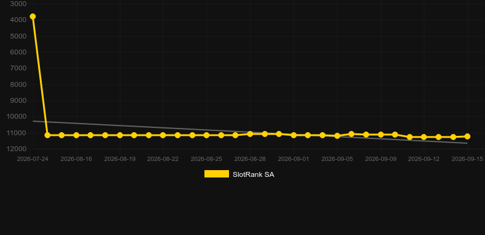Select the data point for 2026-09-05
The image size is (485, 235).
[x=337, y=136]
